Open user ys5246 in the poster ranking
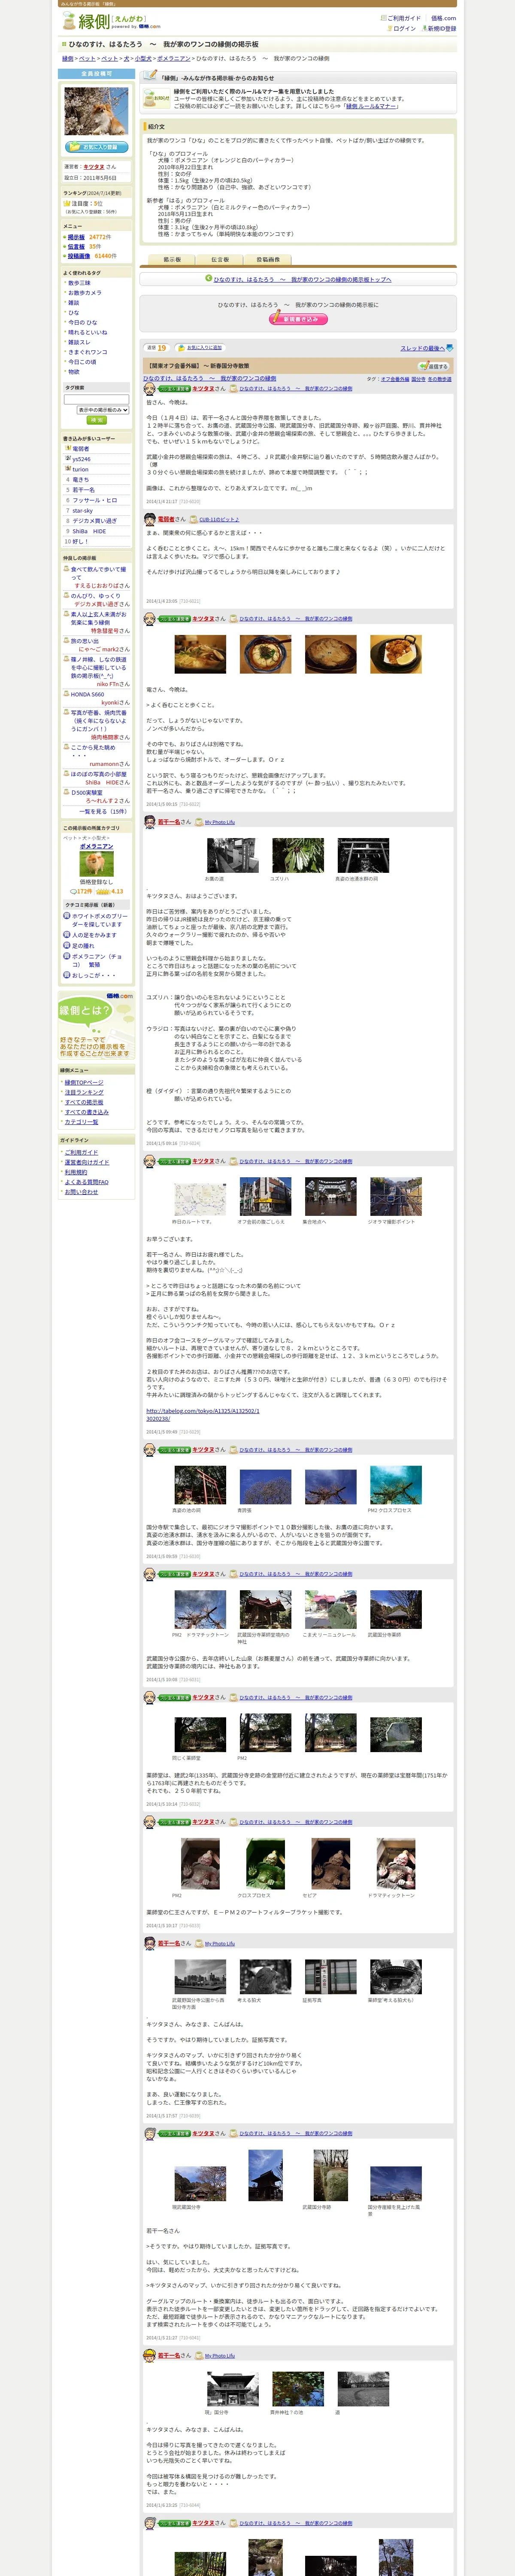Viewport: 515px width, 2576px height. [x=81, y=459]
